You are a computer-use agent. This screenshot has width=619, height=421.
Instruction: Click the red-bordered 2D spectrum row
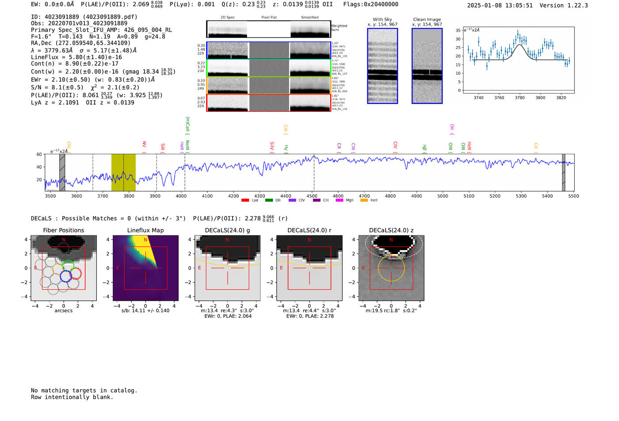[x=268, y=103]
